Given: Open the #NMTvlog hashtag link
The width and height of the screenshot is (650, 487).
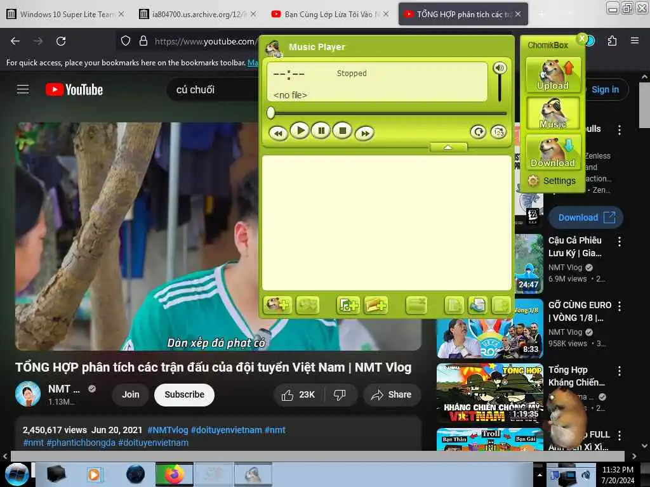Looking at the screenshot, I should pos(168,431).
